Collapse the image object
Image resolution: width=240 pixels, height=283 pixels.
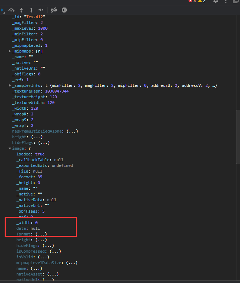10,148
